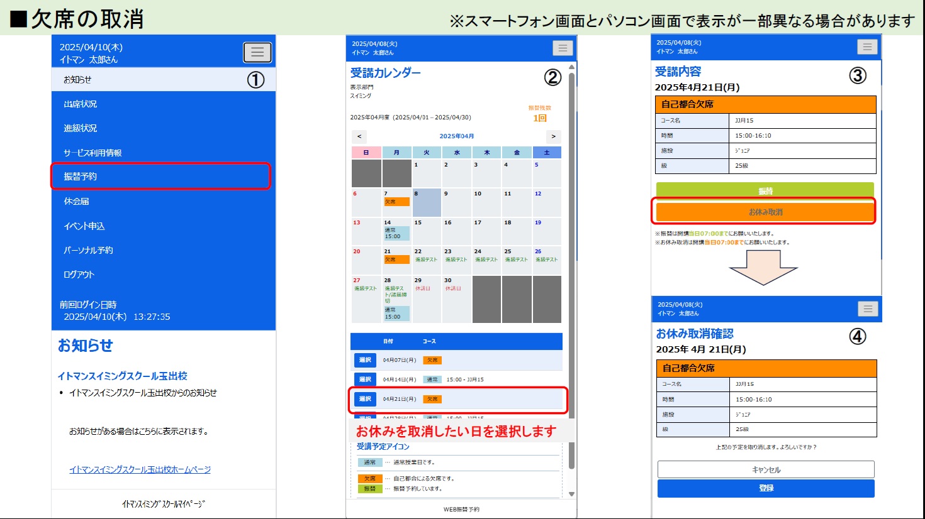Open hamburger menu on the お休み取消確認 screen
The image size is (925, 519).
[868, 309]
